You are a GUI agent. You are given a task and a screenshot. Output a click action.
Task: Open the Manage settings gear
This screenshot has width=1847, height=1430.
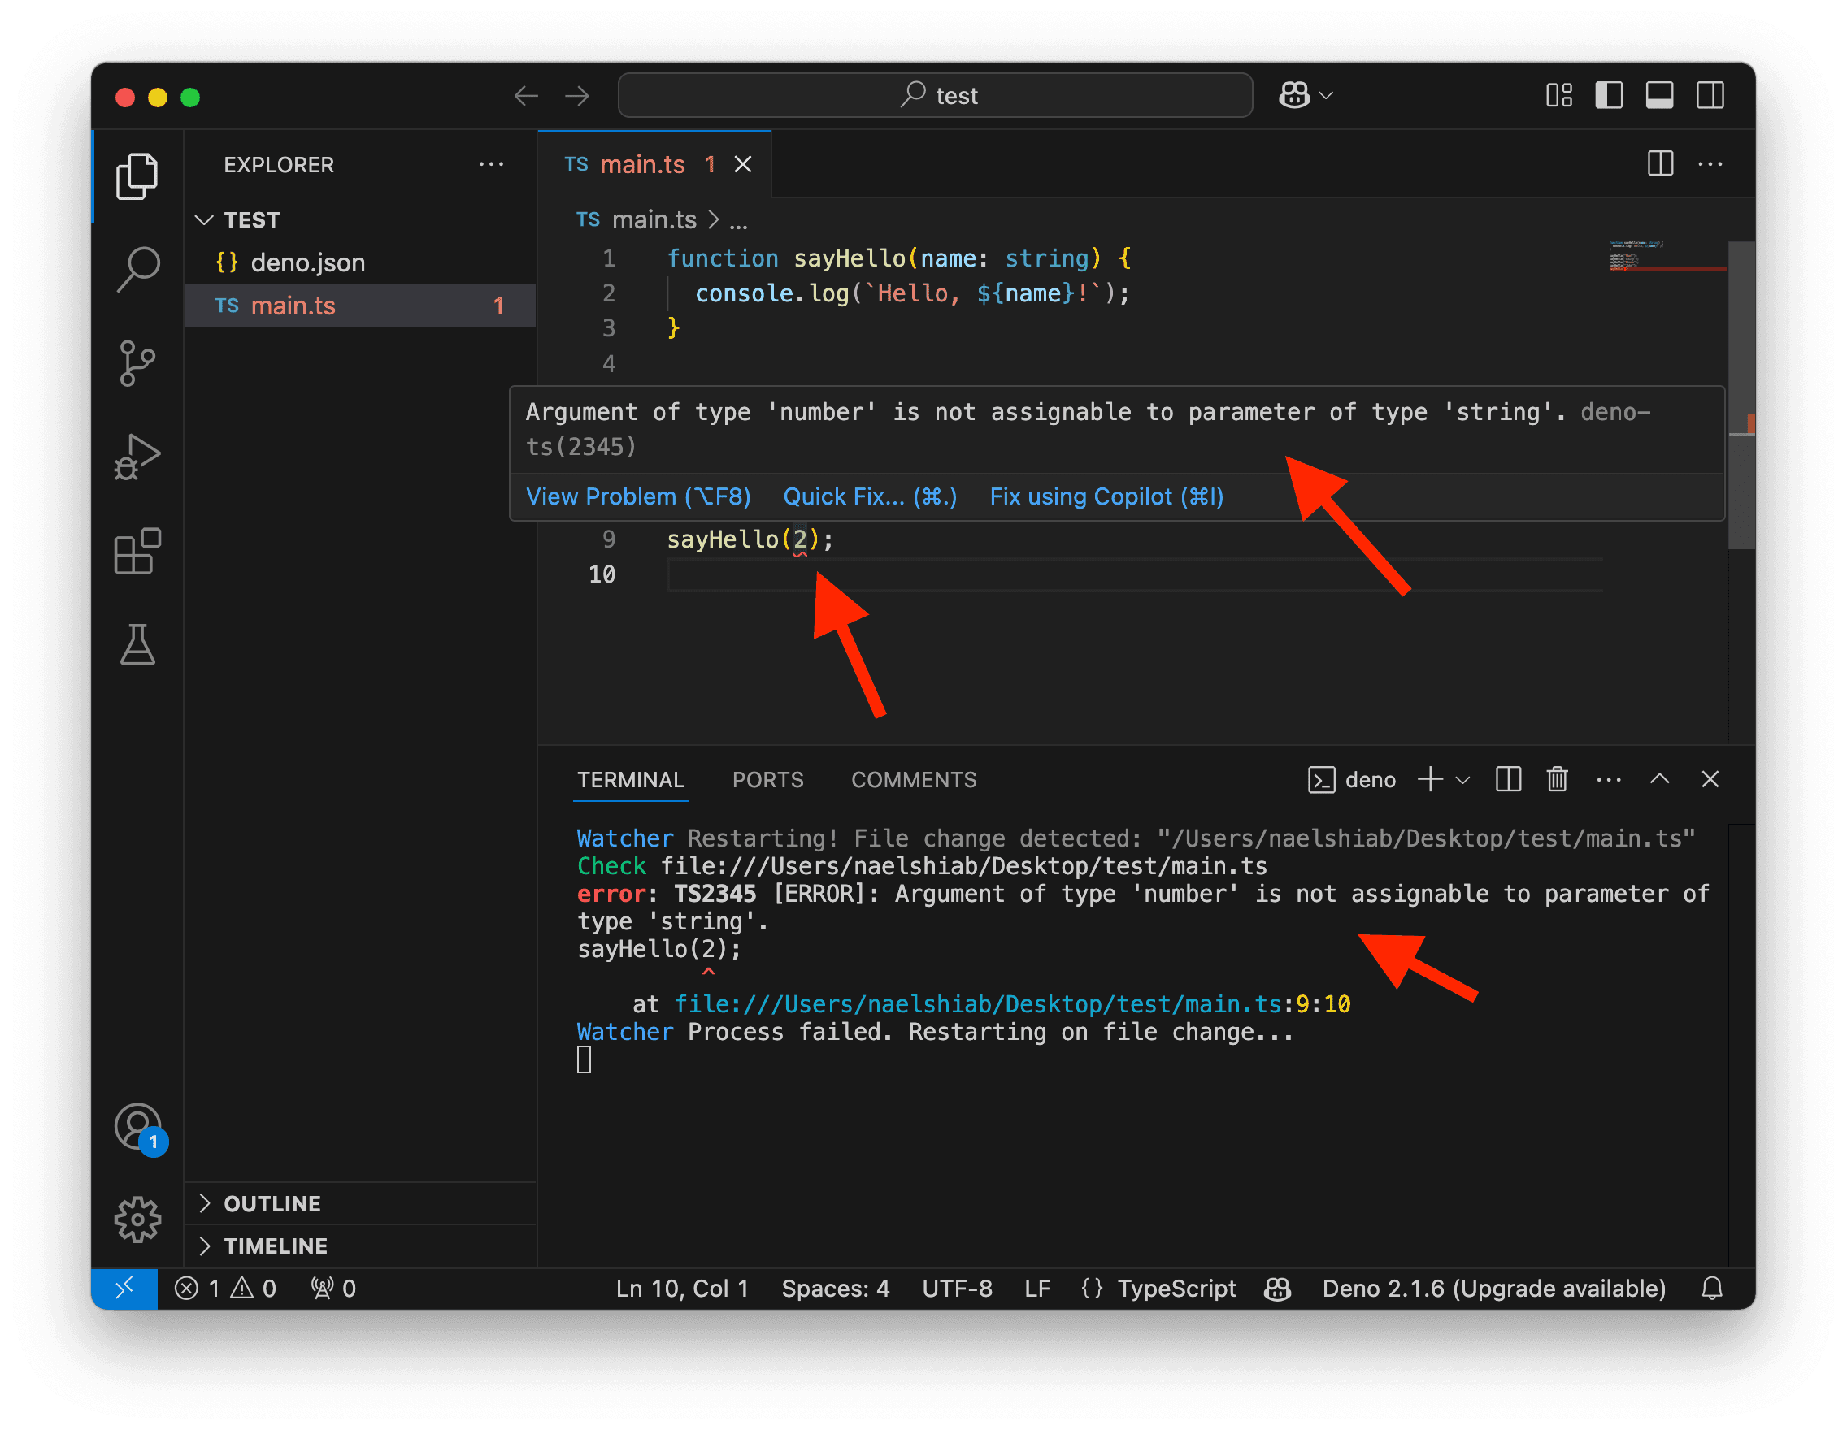(x=138, y=1220)
